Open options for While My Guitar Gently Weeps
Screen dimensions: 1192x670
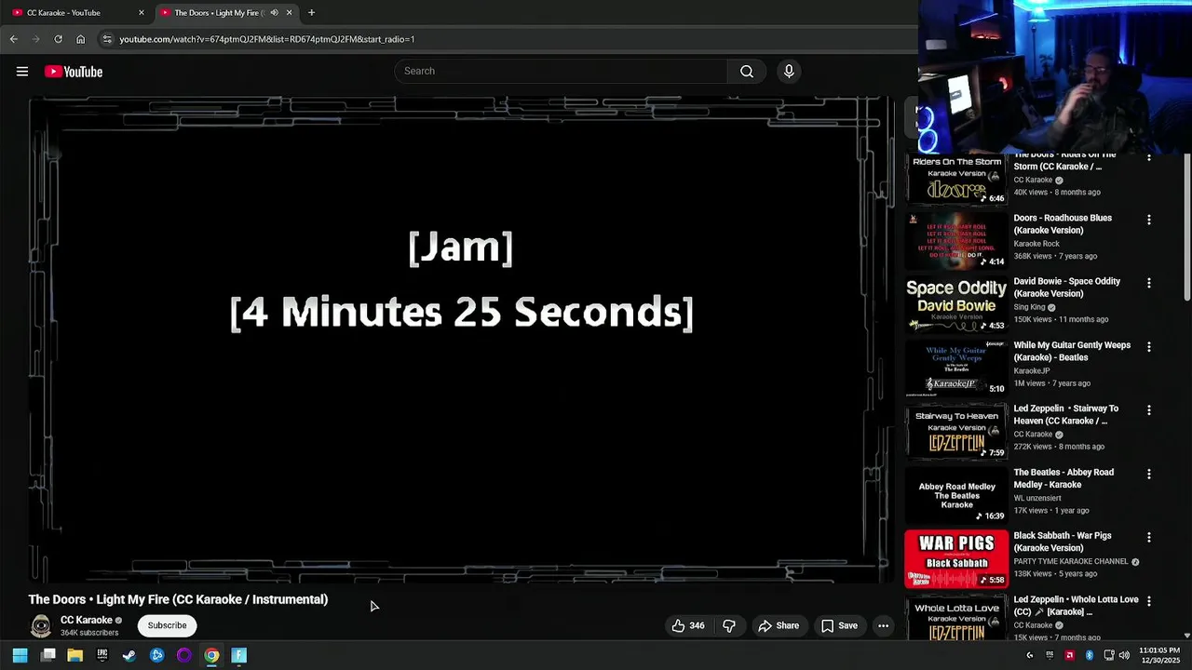tap(1148, 347)
